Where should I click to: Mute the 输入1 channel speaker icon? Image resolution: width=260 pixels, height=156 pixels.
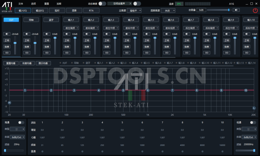(x=67, y=34)
